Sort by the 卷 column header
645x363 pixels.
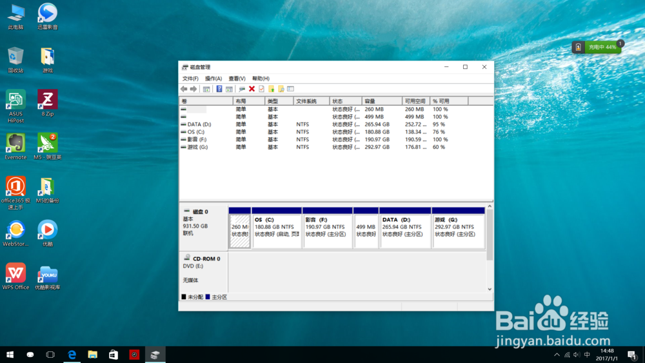pos(206,101)
